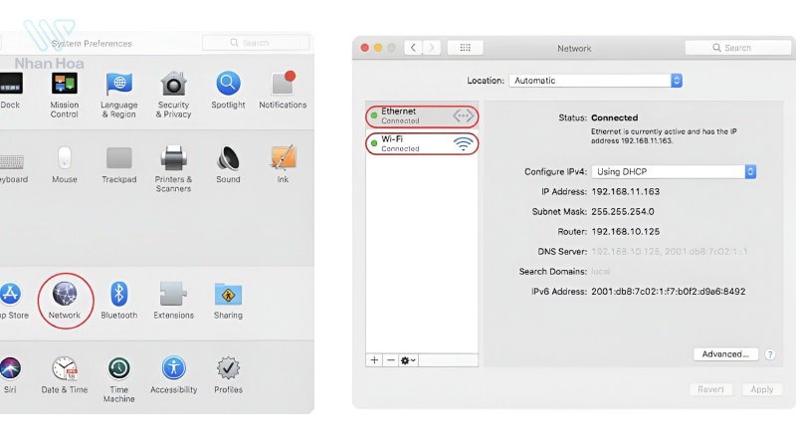
Task: Open Printers & Scanners pane
Action: click(173, 169)
